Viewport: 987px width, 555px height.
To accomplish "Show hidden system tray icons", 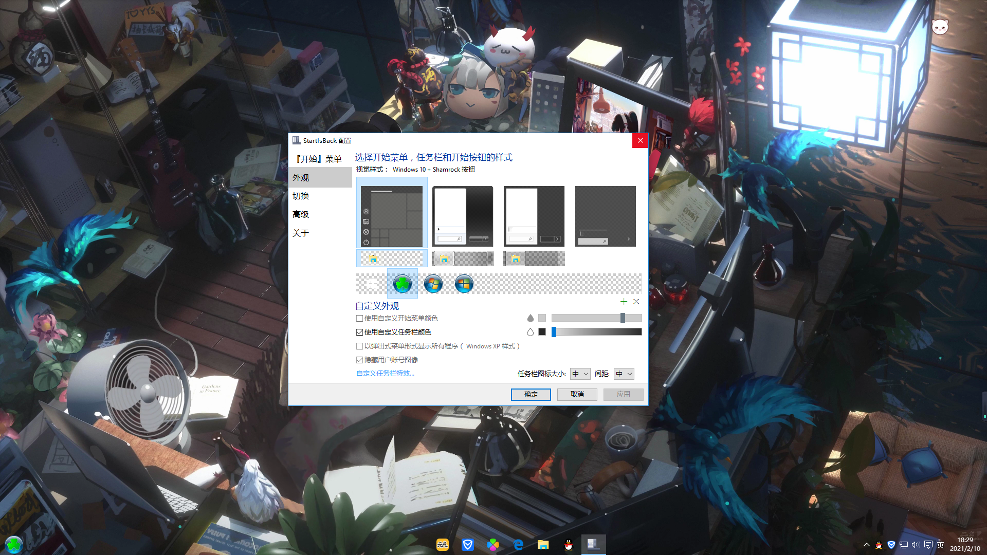I will (x=867, y=545).
